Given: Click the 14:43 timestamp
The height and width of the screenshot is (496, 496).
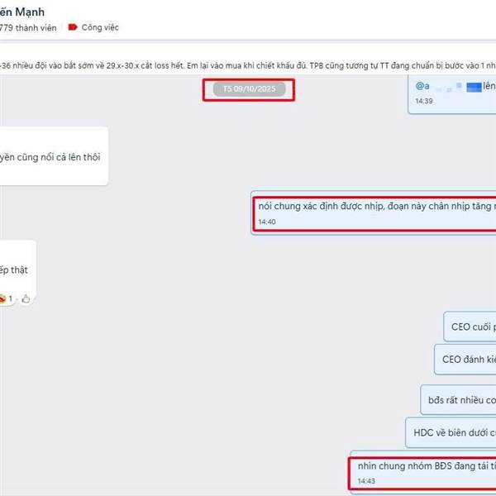Looking at the screenshot, I should click(x=366, y=481).
